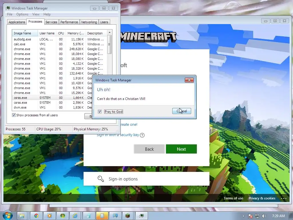Toggle the 'Pray to God' checkbox
The width and height of the screenshot is (293, 220).
coord(100,112)
